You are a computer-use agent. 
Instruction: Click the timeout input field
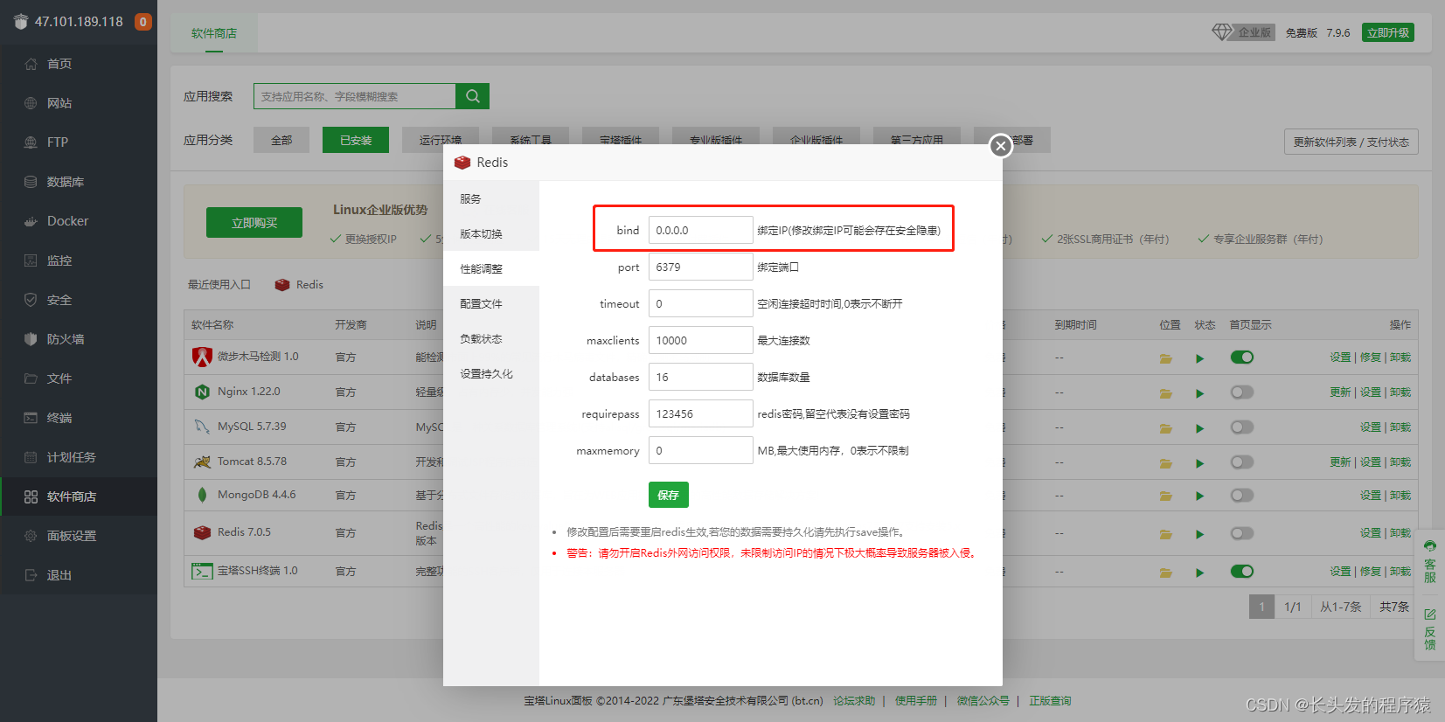click(701, 303)
